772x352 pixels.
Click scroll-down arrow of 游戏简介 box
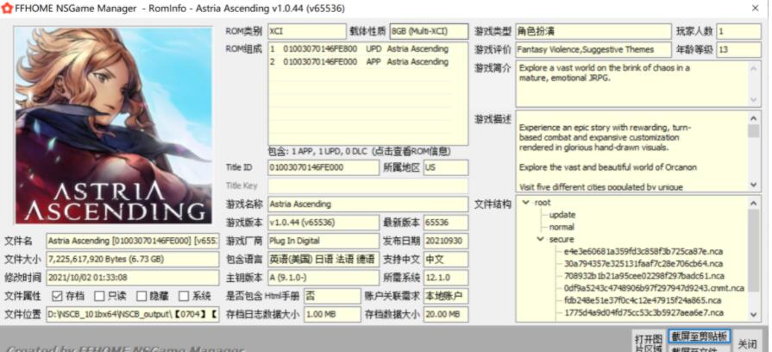tap(754, 100)
